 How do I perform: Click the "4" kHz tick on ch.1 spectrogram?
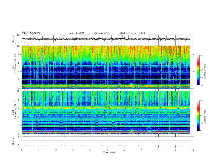click(19, 72)
